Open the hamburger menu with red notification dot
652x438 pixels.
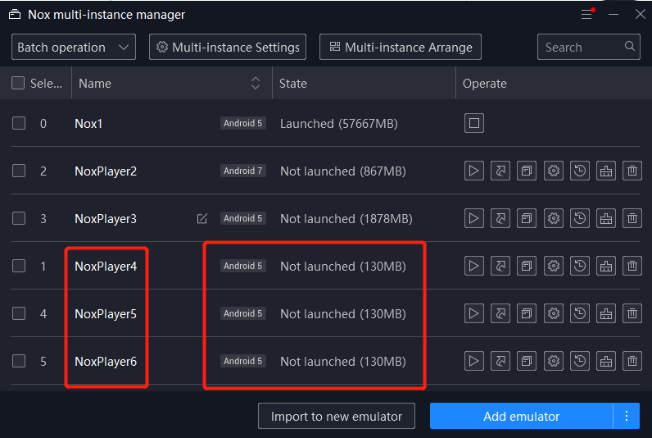[x=587, y=14]
